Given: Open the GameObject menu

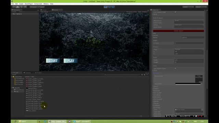Looking at the screenshot, I should pos(29,4).
